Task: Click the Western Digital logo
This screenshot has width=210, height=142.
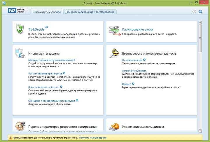Action: pyautogui.click(x=17, y=10)
